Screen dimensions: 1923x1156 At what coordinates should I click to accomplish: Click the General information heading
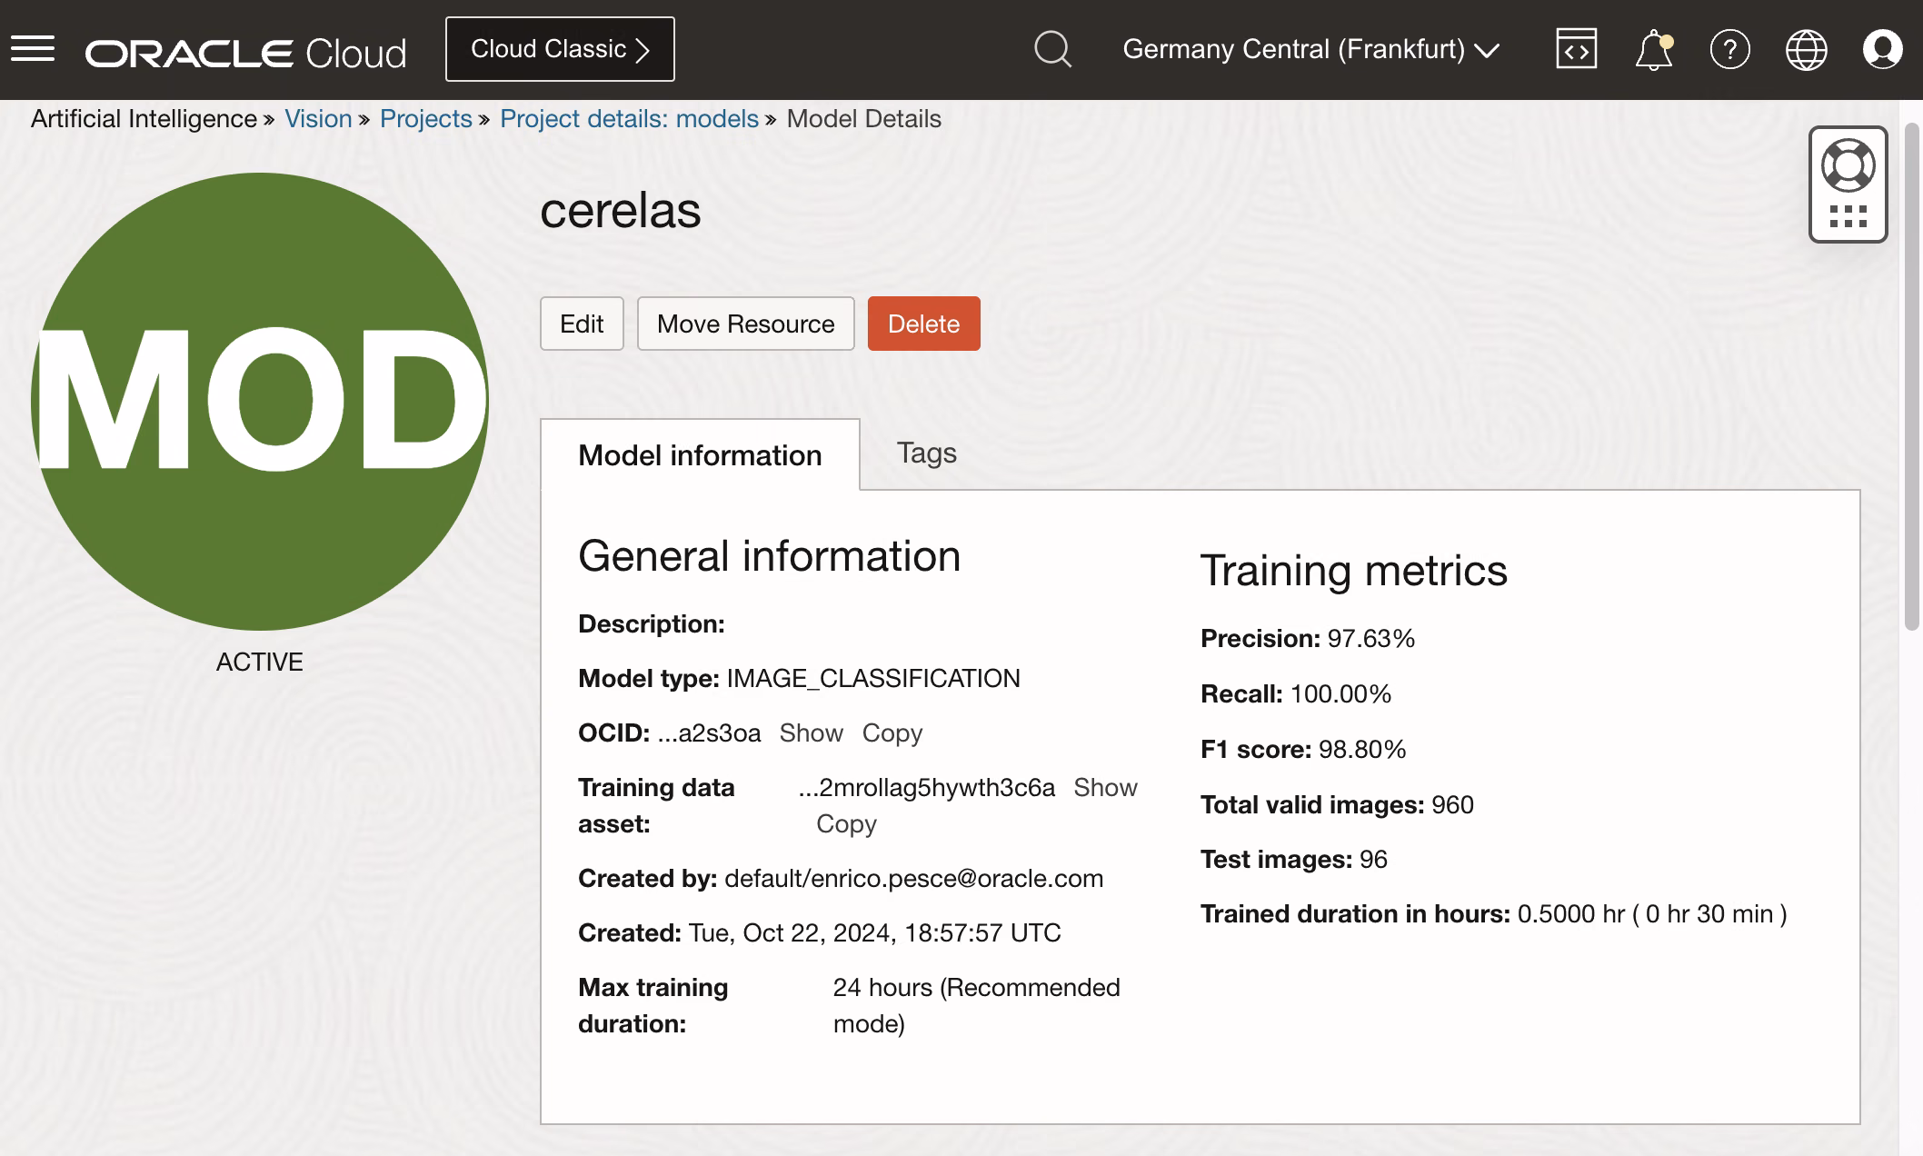pos(769,556)
